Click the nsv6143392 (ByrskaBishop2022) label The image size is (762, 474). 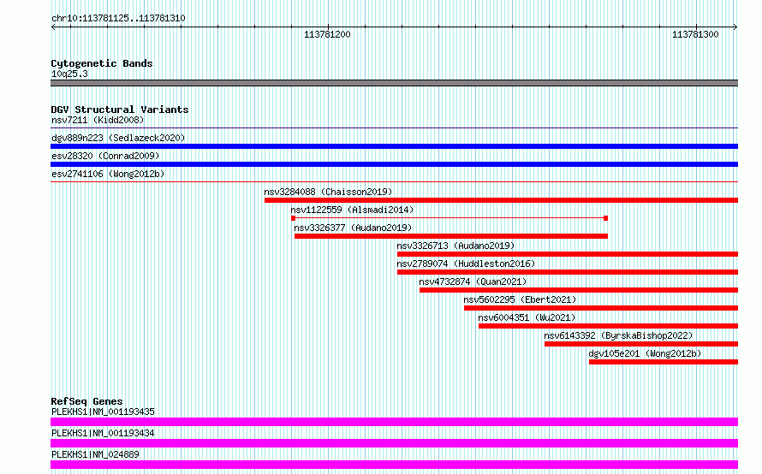pyautogui.click(x=618, y=335)
